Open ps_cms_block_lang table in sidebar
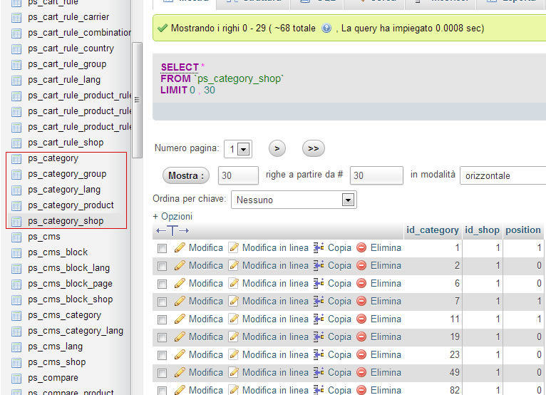Screen dimensions: 546x395 pos(69,268)
